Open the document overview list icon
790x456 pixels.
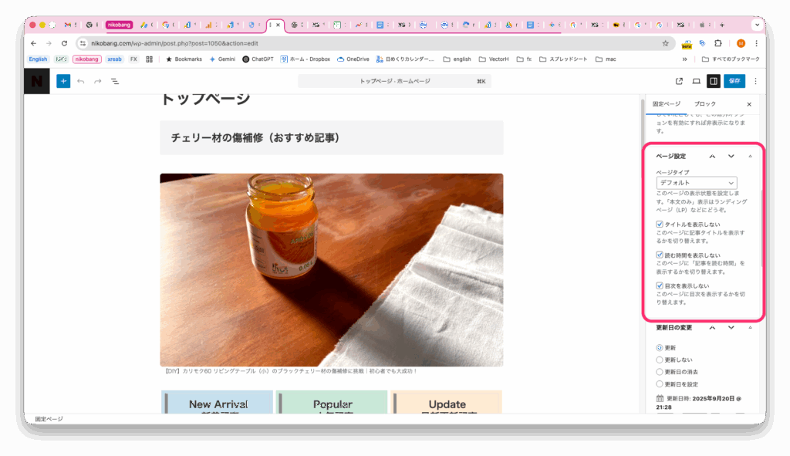click(115, 81)
